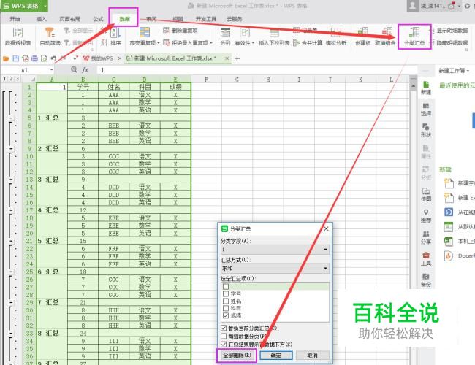Image resolution: width=475 pixels, height=365 pixels.
Task: Click the 备份 backup sidebar icon
Action: 426,280
